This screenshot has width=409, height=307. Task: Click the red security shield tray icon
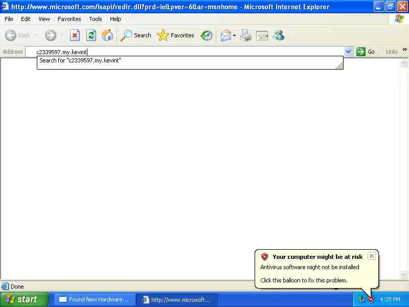click(x=371, y=299)
